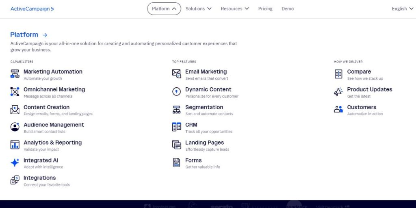This screenshot has width=416, height=208.
Task: Click the Email Marketing envelope icon
Action: pos(176,74)
